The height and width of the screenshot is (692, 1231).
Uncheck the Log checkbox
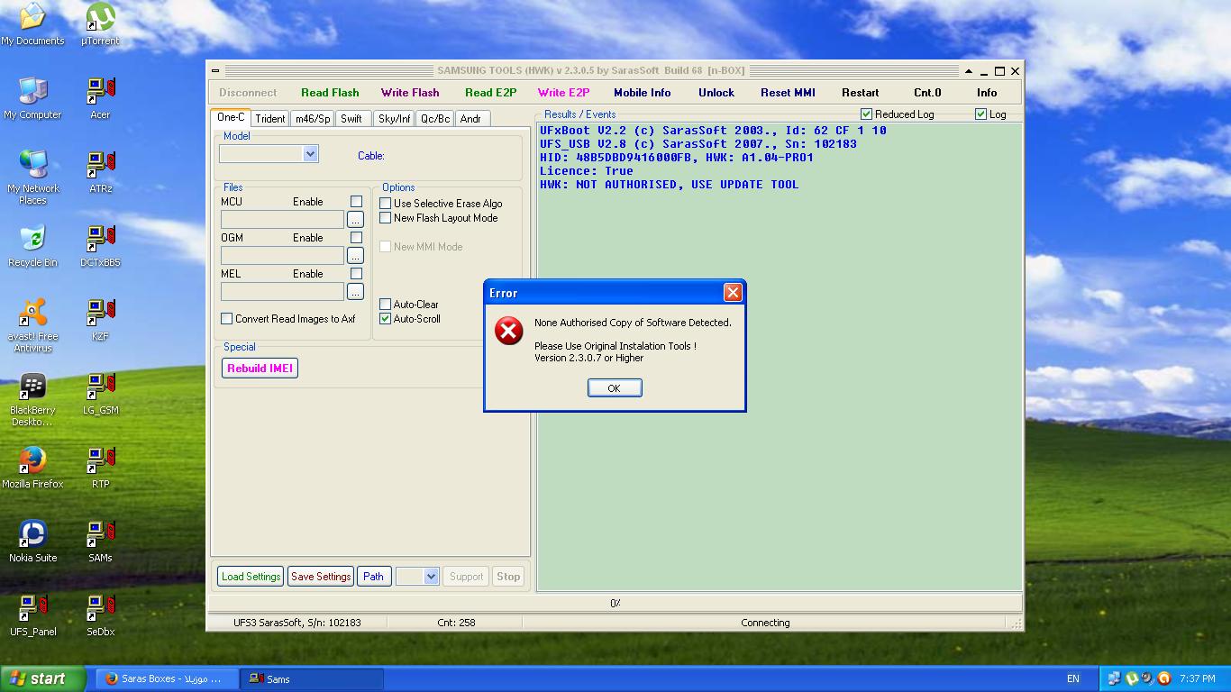pos(981,114)
